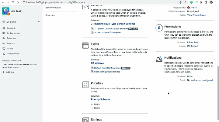Click the Notifications inbox icon
Image resolution: width=219 pixels, height=122 pixels.
[159, 59]
